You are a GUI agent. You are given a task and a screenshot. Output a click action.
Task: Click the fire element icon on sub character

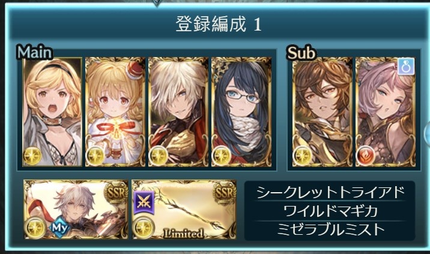pyautogui.click(x=366, y=156)
